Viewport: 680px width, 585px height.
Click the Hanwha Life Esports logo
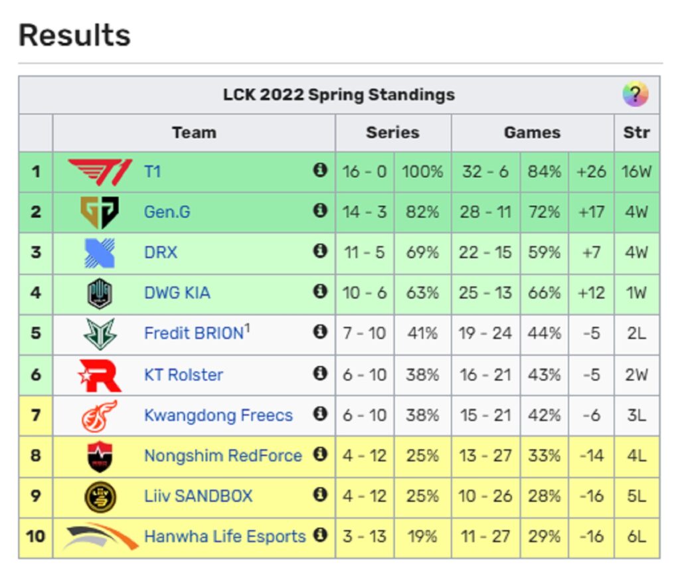coord(100,537)
